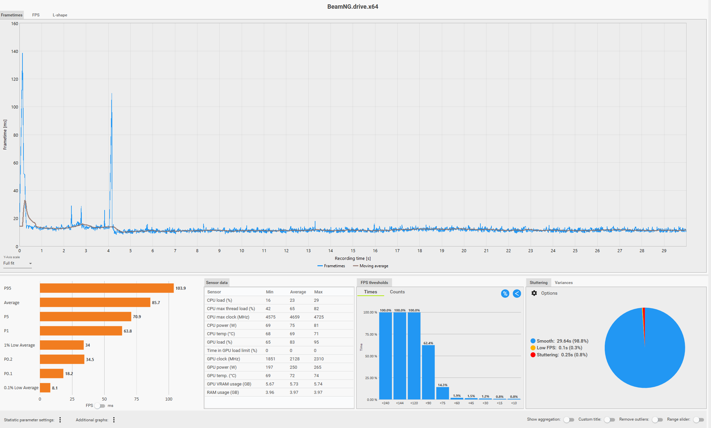Click the blue Smooth legend dot
This screenshot has height=428, width=711.
pos(533,341)
